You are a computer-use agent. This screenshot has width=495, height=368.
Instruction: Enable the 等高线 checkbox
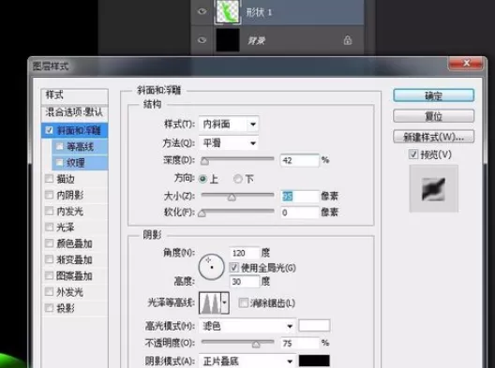click(59, 147)
